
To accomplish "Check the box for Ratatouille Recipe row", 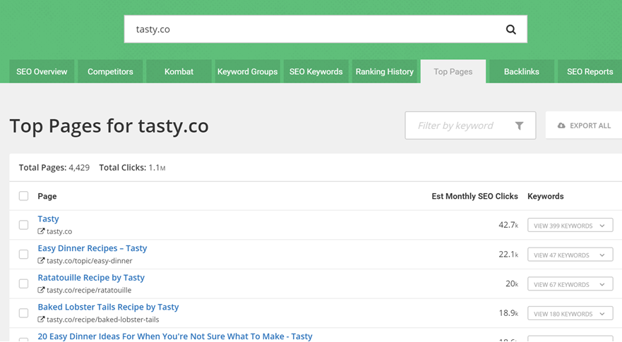I will tap(24, 283).
